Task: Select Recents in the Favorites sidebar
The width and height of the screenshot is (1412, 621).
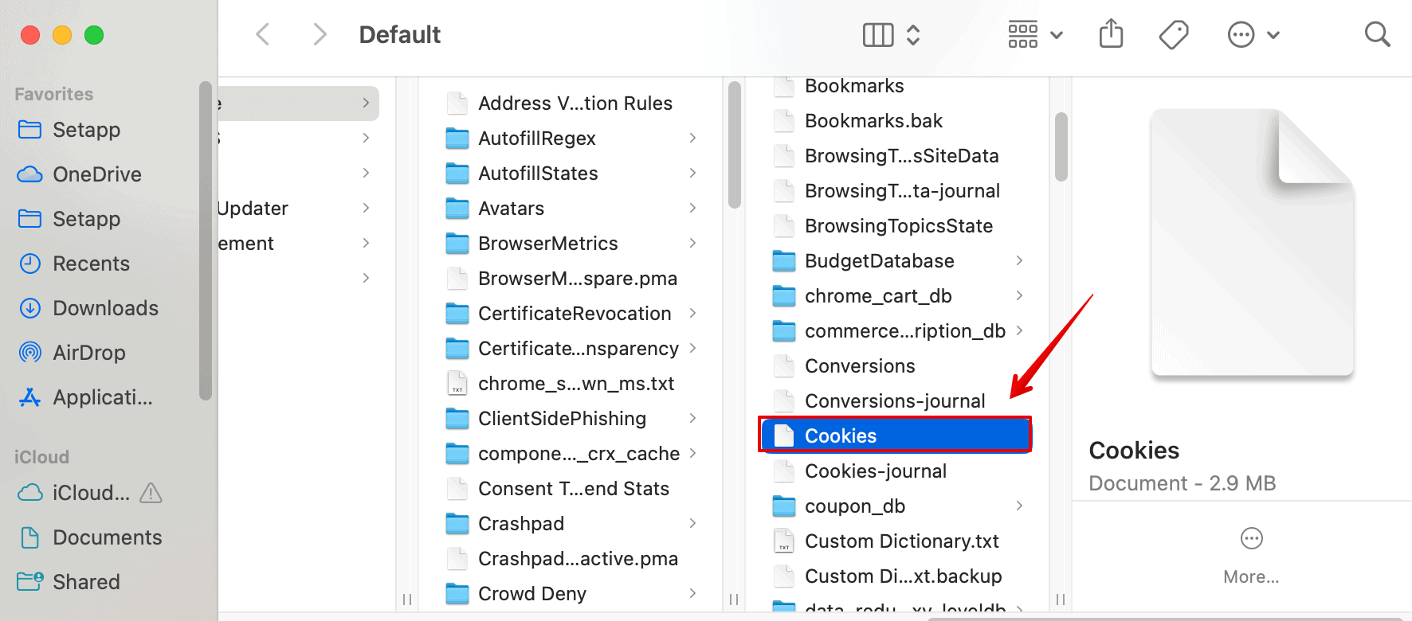Action: click(91, 264)
